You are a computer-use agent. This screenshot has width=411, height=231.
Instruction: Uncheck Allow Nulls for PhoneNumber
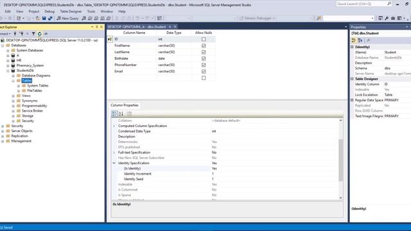[x=204, y=65]
